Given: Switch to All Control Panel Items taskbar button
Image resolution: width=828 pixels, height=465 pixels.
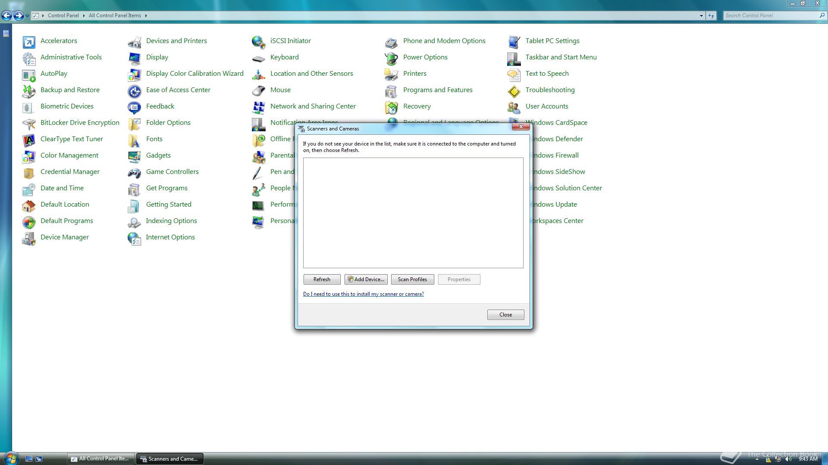Looking at the screenshot, I should tap(100, 459).
